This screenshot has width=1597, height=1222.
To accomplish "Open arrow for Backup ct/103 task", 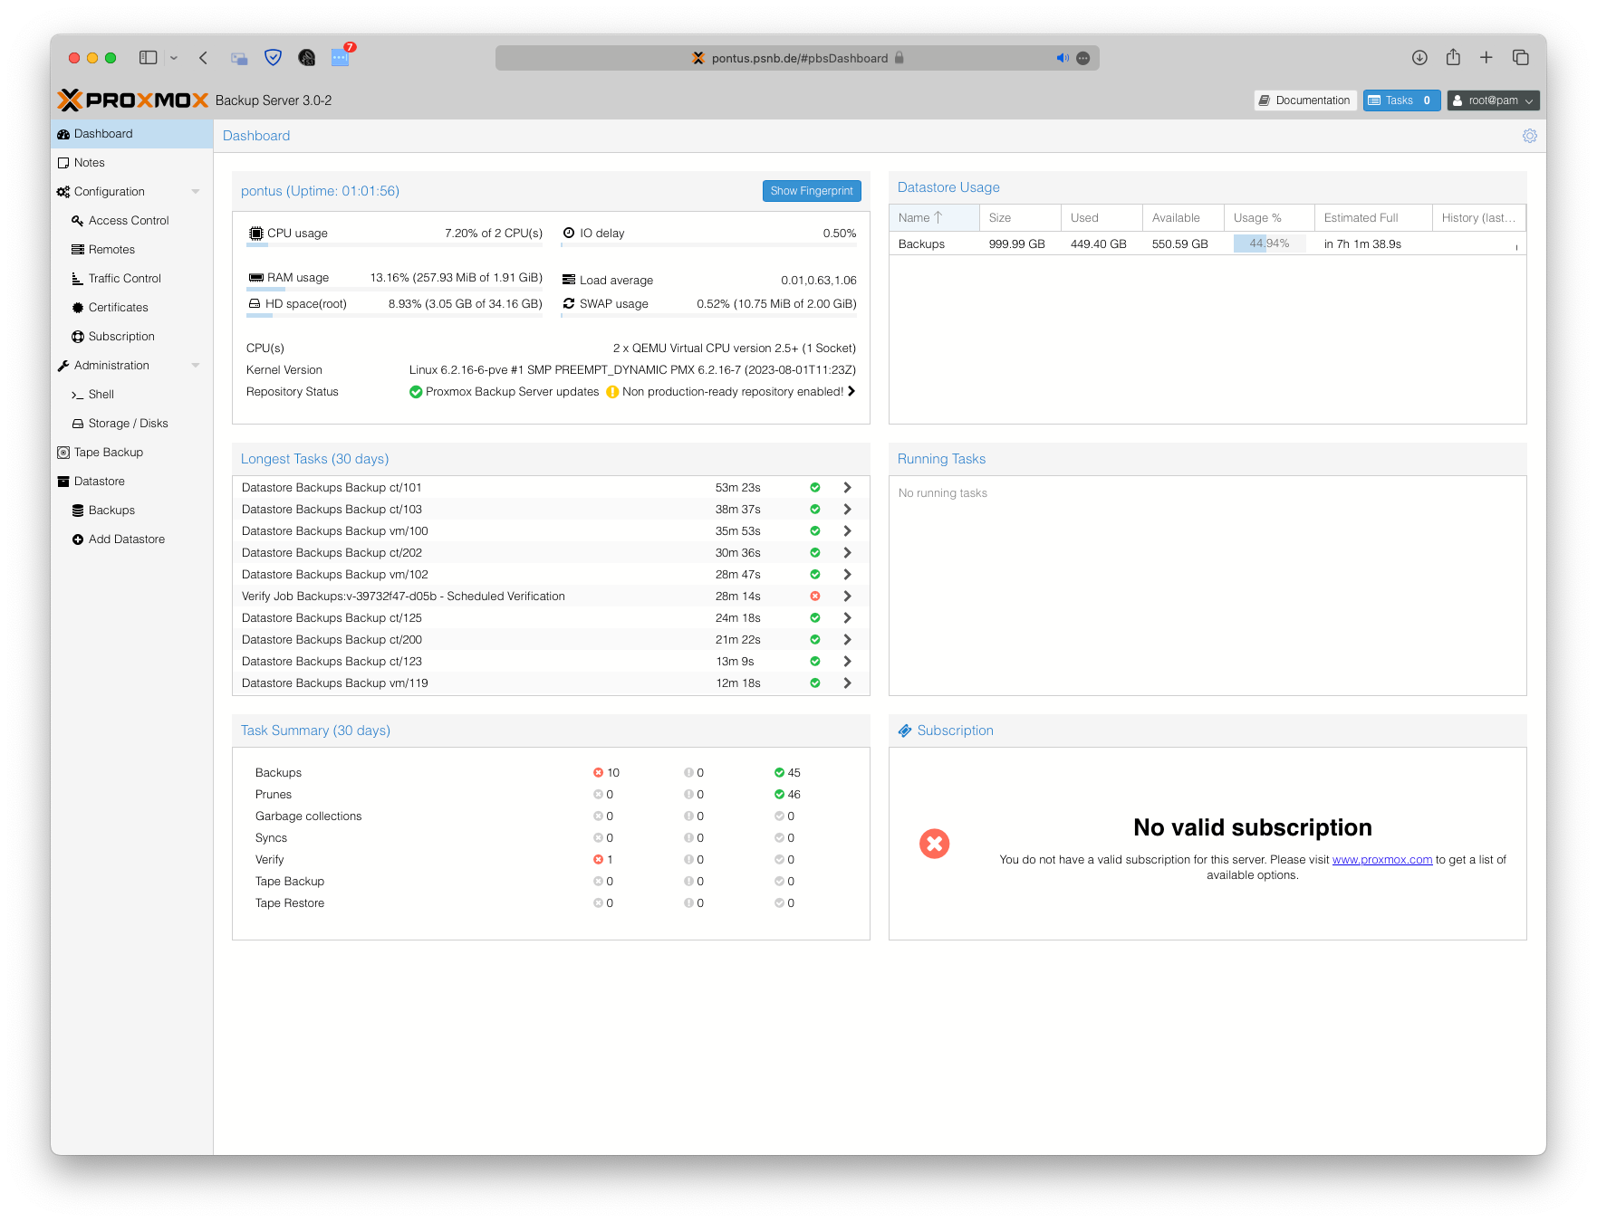I will click(847, 509).
